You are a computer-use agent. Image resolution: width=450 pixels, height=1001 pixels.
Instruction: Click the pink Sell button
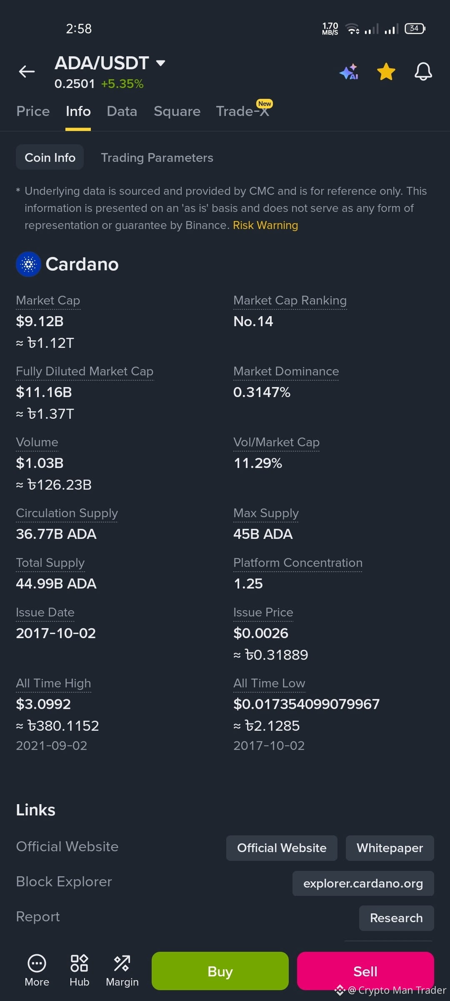(x=365, y=971)
